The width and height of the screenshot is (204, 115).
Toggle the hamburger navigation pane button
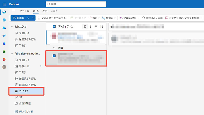point(14,11)
